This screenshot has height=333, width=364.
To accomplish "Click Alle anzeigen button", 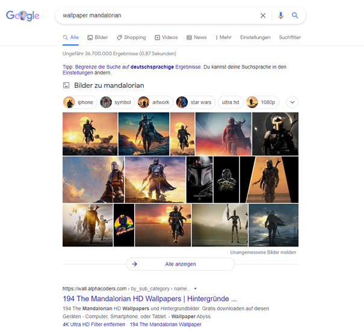I will [180, 264].
